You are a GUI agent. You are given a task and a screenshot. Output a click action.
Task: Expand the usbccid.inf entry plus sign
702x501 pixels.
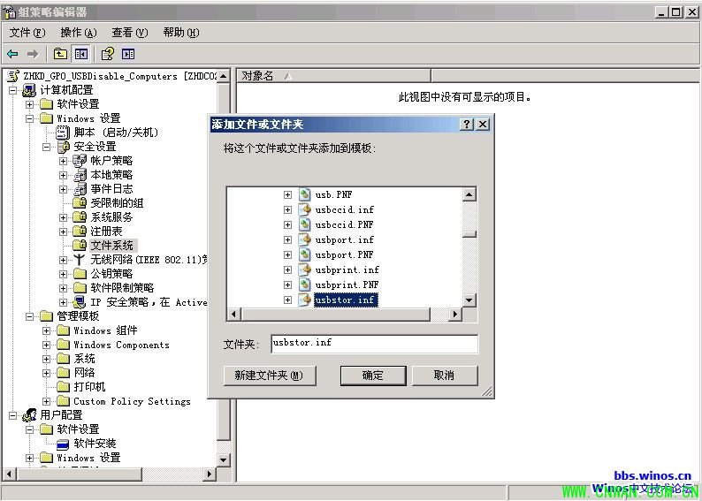click(288, 209)
